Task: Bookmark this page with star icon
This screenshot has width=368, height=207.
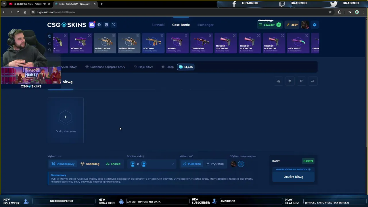Action: pos(330,12)
